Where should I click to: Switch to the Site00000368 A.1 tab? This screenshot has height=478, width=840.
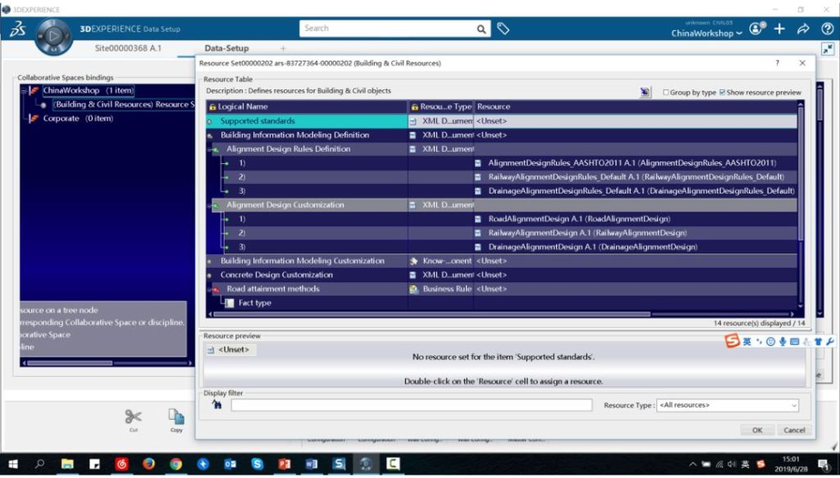click(x=128, y=48)
